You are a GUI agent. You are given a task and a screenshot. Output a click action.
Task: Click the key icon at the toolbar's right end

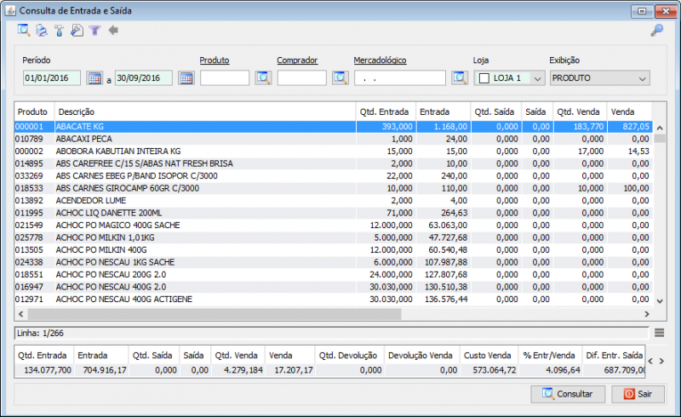[656, 31]
